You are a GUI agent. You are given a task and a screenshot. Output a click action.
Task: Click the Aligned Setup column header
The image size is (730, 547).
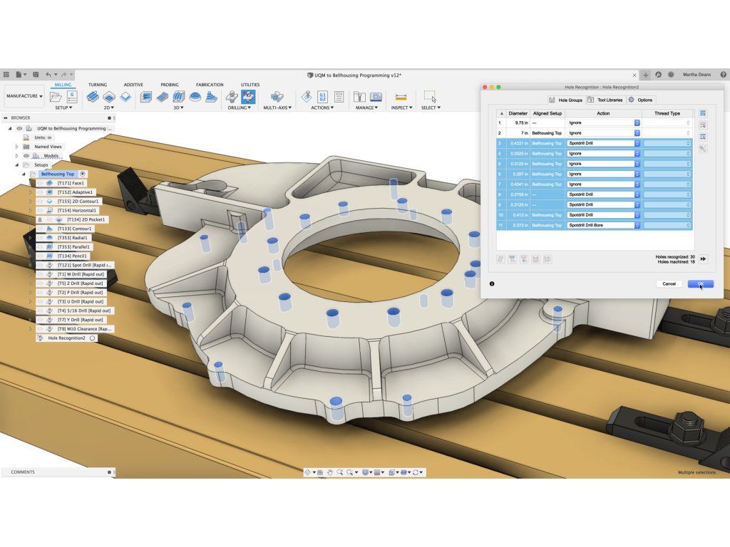pyautogui.click(x=547, y=113)
